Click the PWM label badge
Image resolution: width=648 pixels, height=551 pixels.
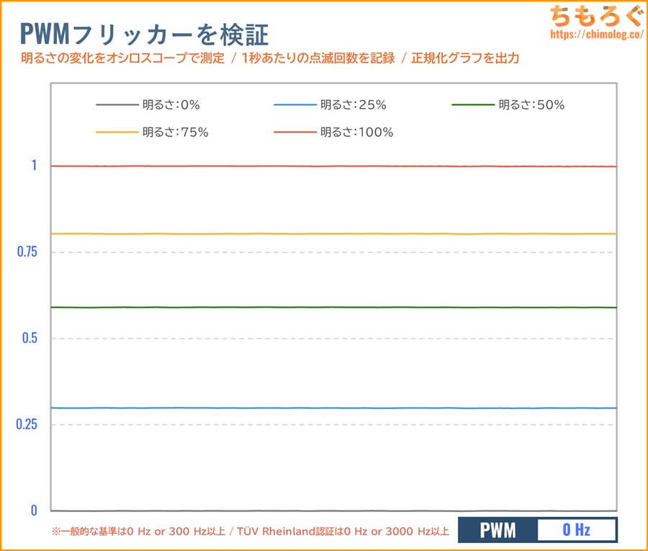498,531
